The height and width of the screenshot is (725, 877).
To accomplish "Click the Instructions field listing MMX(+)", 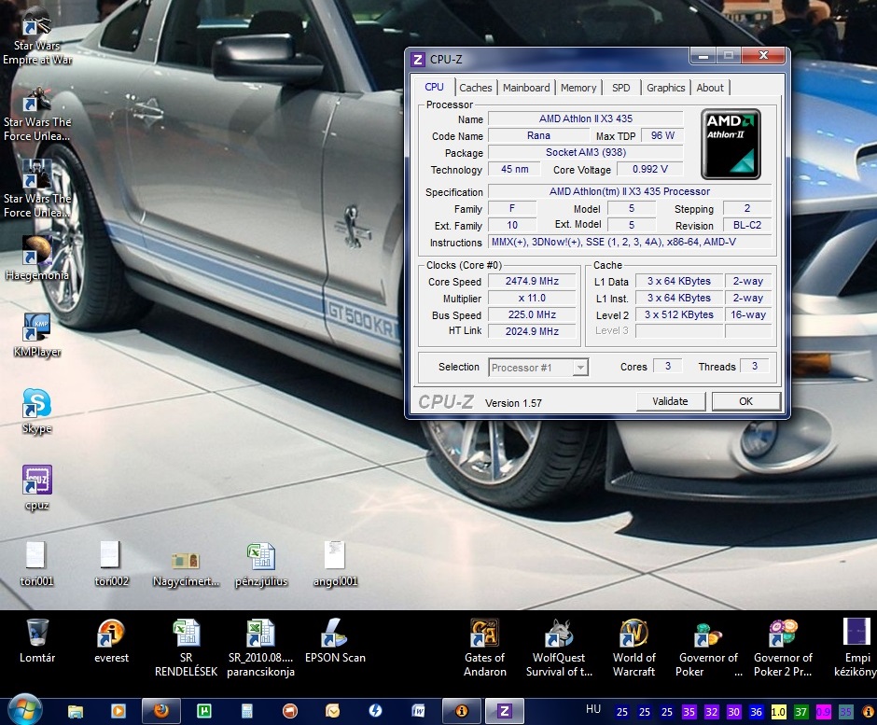I will [630, 242].
